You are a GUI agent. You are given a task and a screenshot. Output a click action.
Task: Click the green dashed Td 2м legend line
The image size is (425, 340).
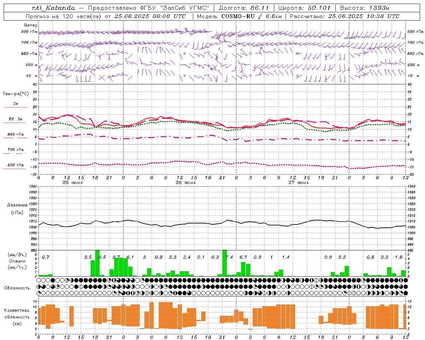[x=15, y=123]
